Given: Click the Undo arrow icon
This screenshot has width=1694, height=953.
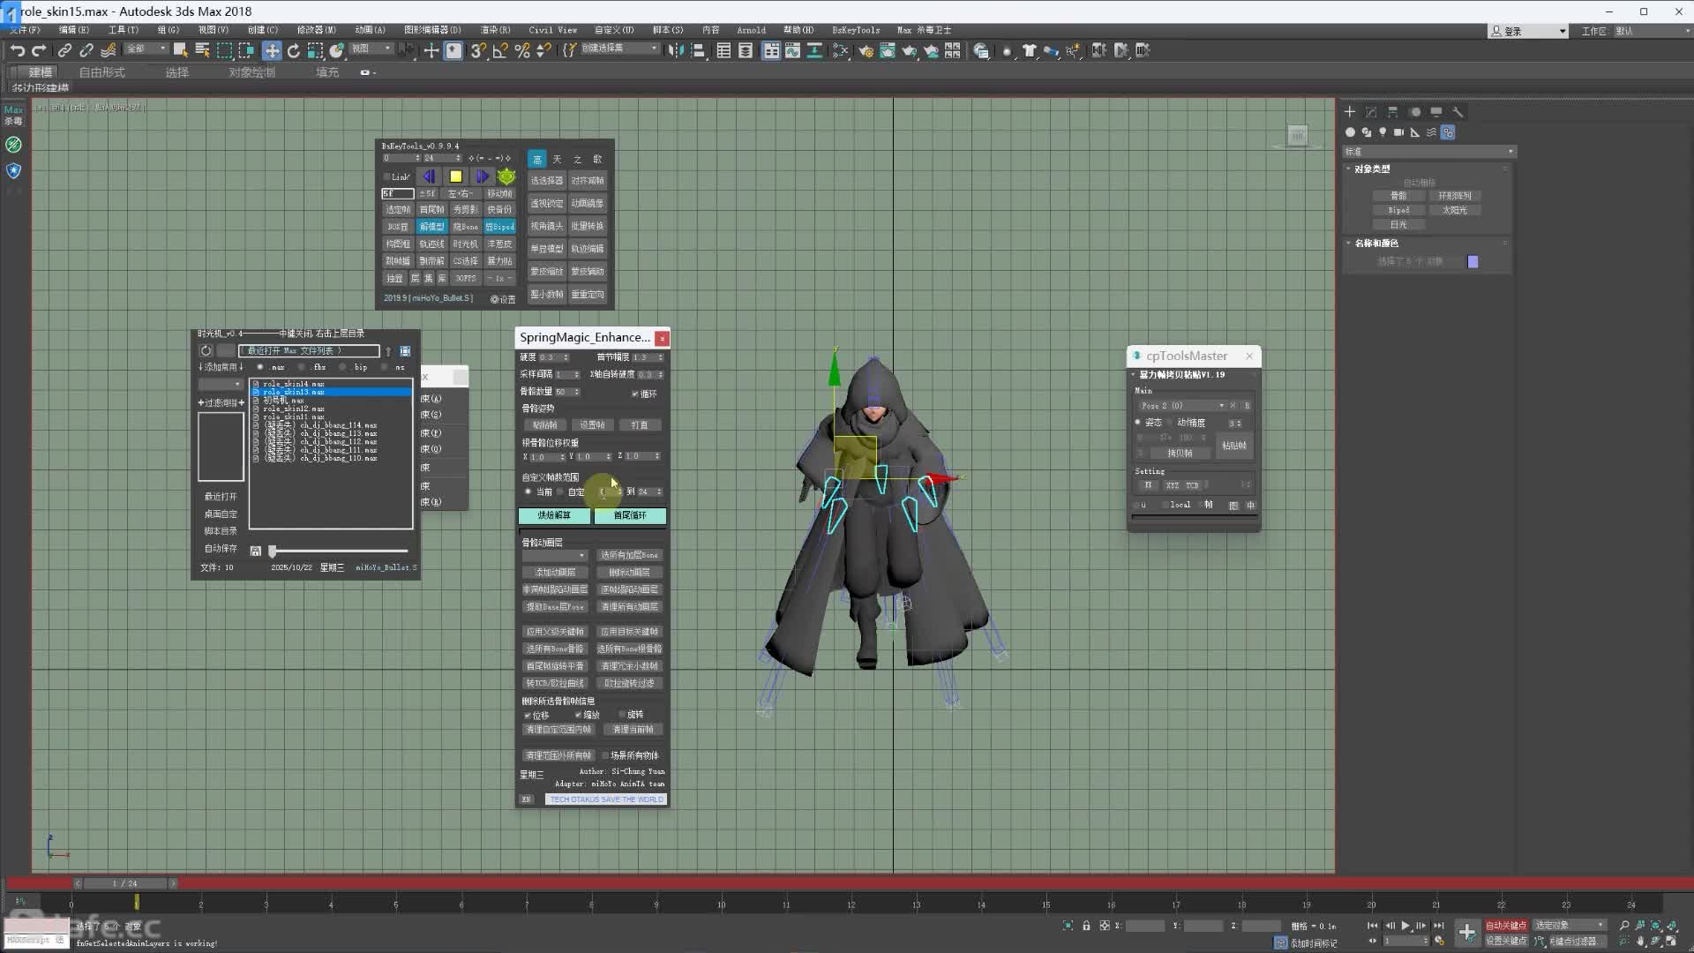Looking at the screenshot, I should [18, 50].
